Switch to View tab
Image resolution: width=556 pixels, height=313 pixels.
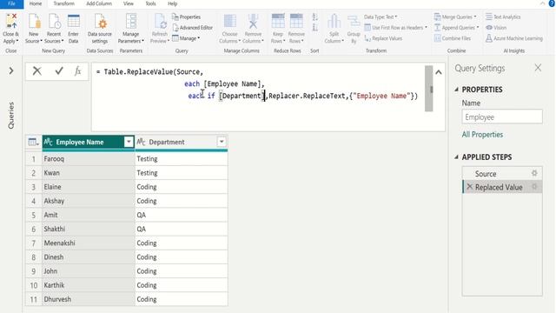pyautogui.click(x=129, y=3)
